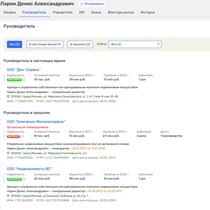Go to the Учредитель tab
Screen dimensions: 210x210
(x=63, y=12)
